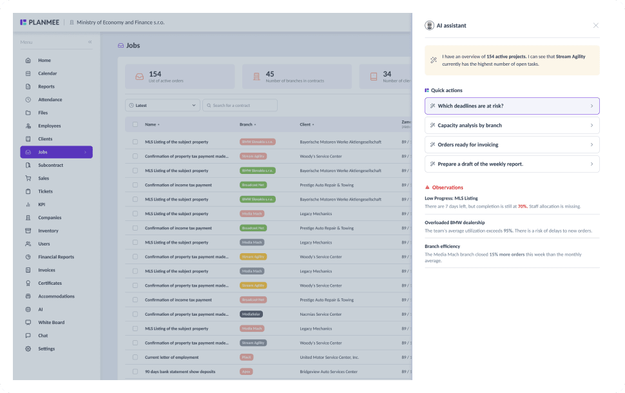This screenshot has width=625, height=393.
Task: Click the Attendance clock icon
Action: [28, 100]
